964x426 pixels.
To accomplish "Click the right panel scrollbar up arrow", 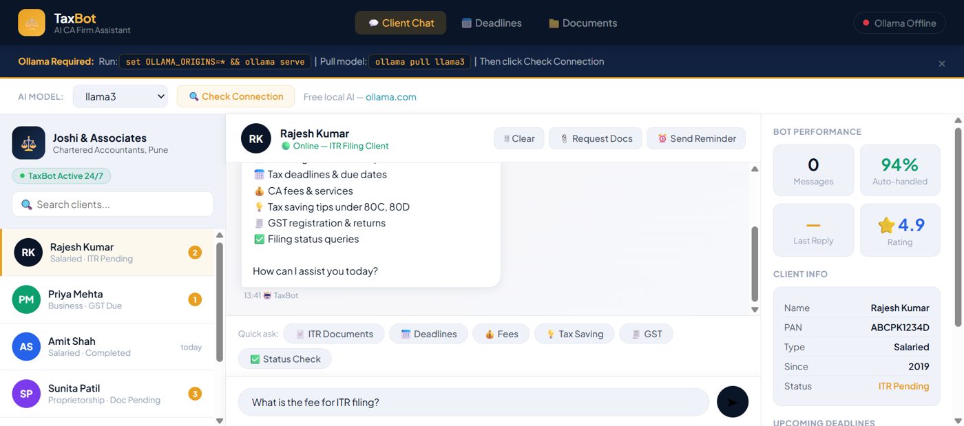I will point(958,120).
